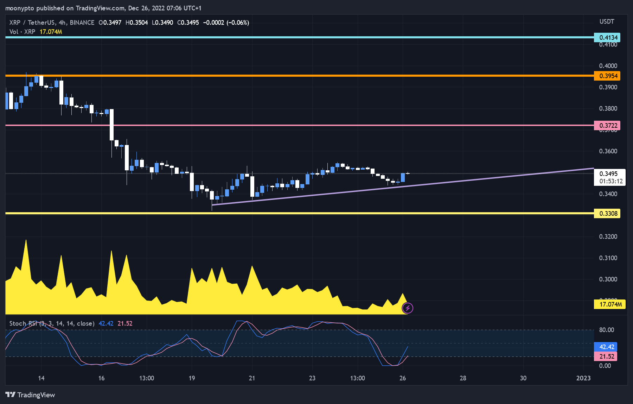Click the 42.42 Stoch RSI axis label
The image size is (633, 404).
pos(606,347)
